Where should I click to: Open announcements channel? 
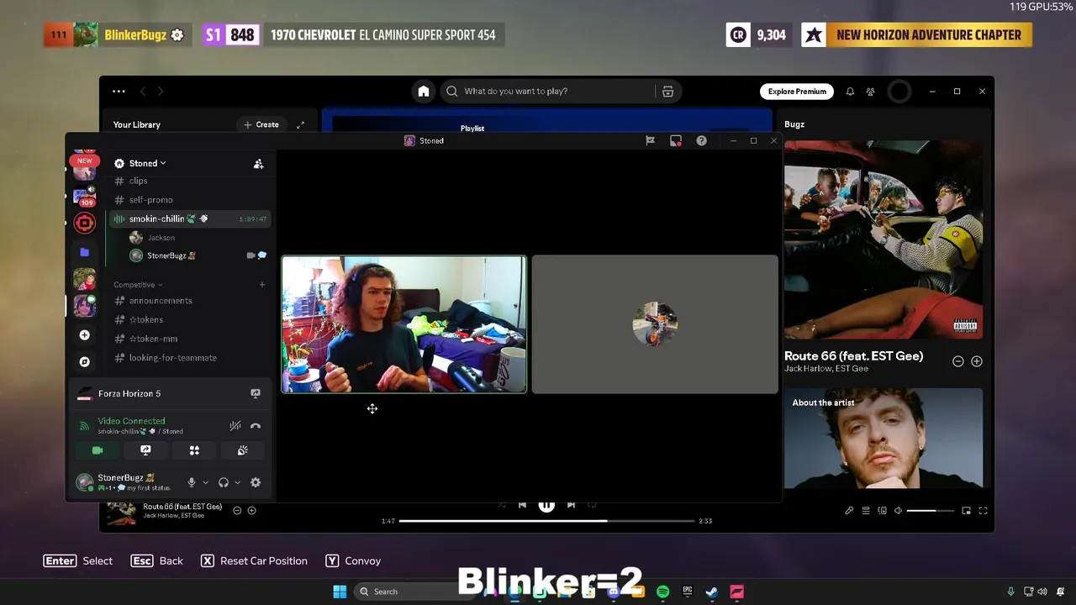[190, 301]
